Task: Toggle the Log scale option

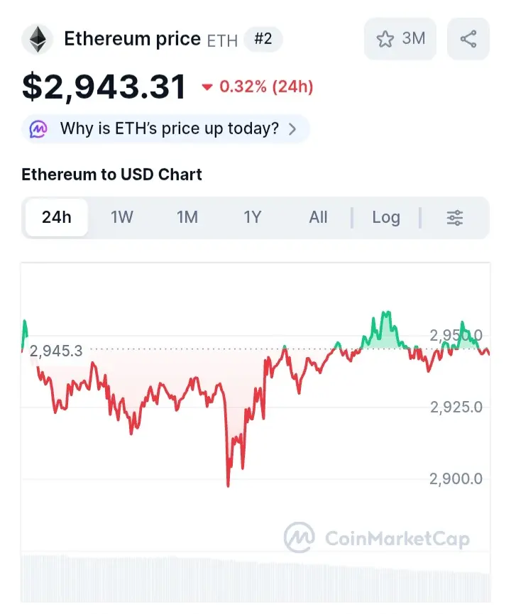Action: pyautogui.click(x=386, y=218)
